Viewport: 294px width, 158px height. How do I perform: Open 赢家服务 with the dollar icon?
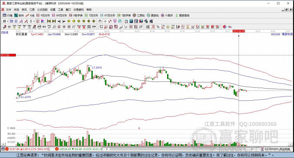coord(182,16)
